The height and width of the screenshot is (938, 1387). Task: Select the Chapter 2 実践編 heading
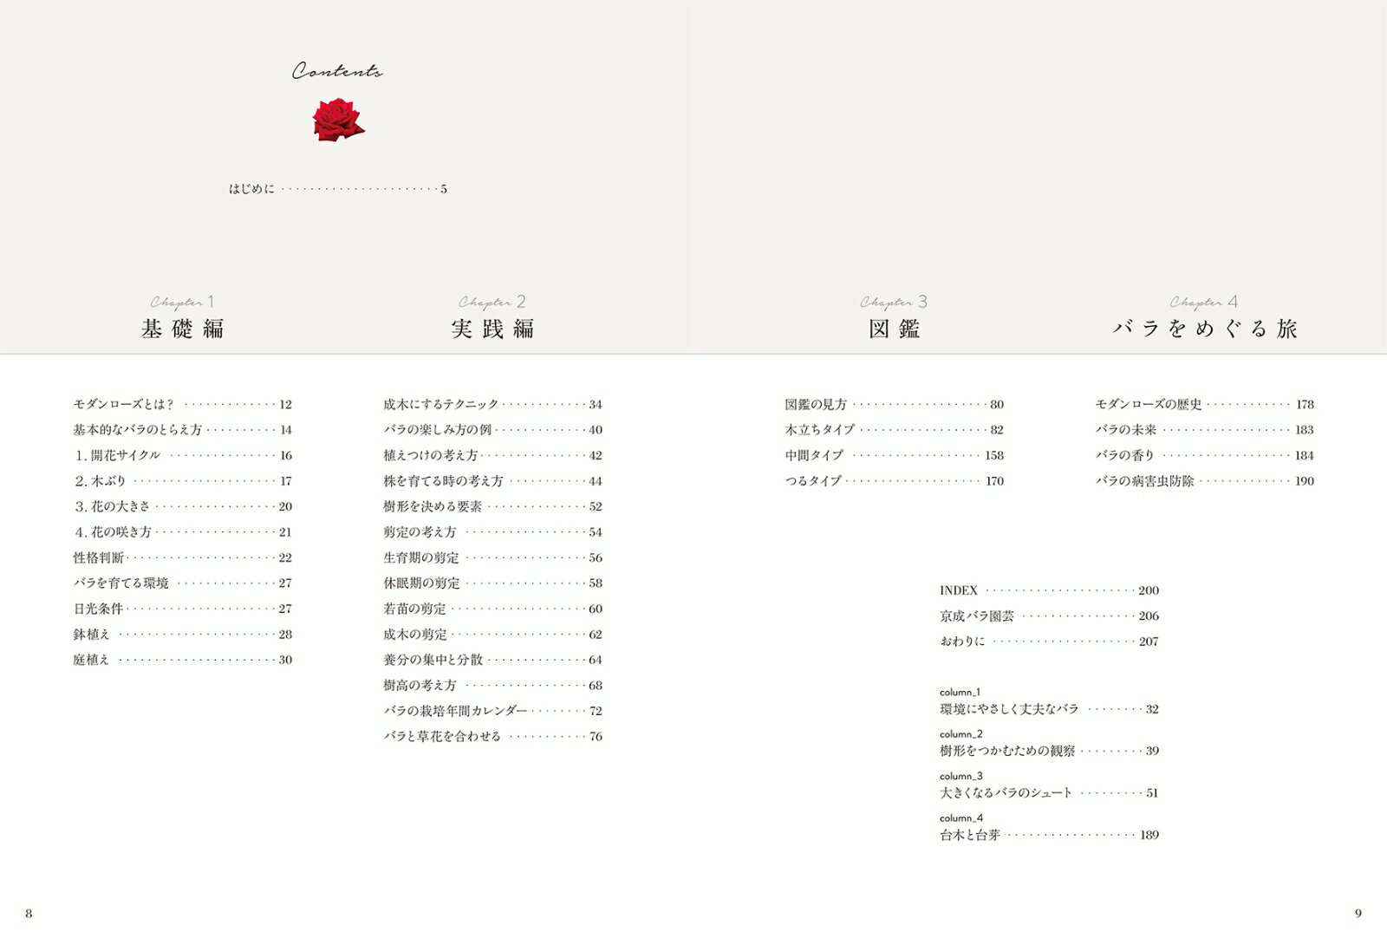pos(492,329)
